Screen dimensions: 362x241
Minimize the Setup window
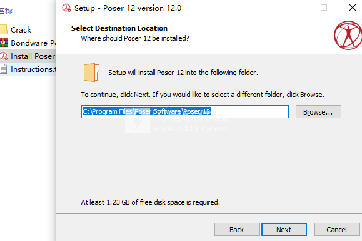pos(296,8)
